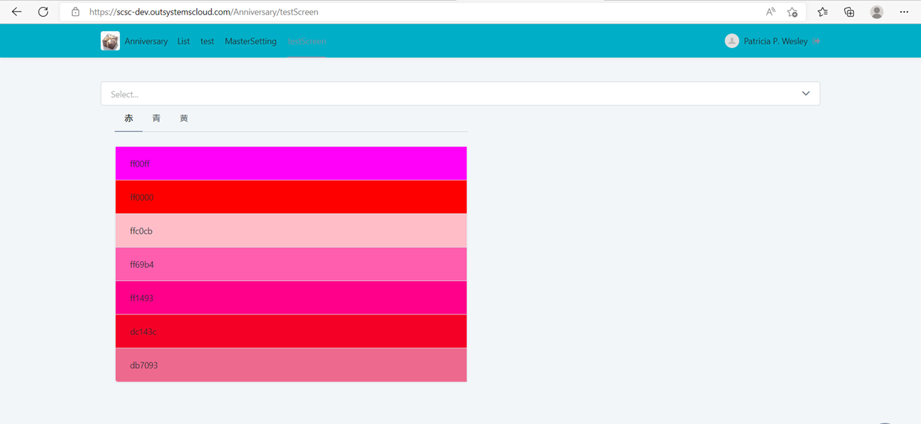Viewport: 921px width, 424px height.
Task: Switch to the 赤 tab
Action: pyautogui.click(x=128, y=119)
